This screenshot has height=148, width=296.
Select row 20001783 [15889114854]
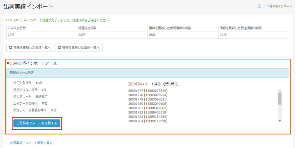coord(148,117)
